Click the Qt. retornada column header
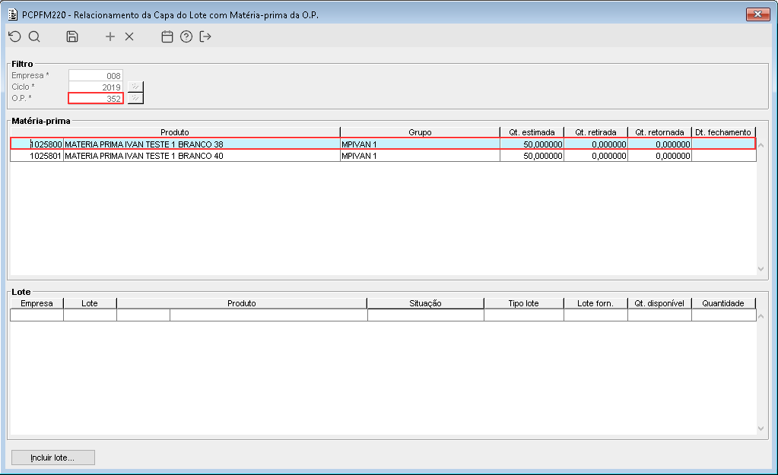This screenshot has width=778, height=475. (x=660, y=132)
